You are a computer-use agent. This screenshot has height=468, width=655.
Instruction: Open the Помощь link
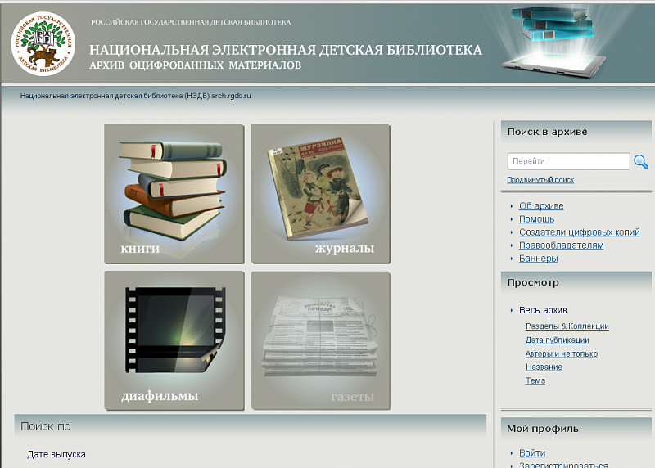pyautogui.click(x=536, y=219)
